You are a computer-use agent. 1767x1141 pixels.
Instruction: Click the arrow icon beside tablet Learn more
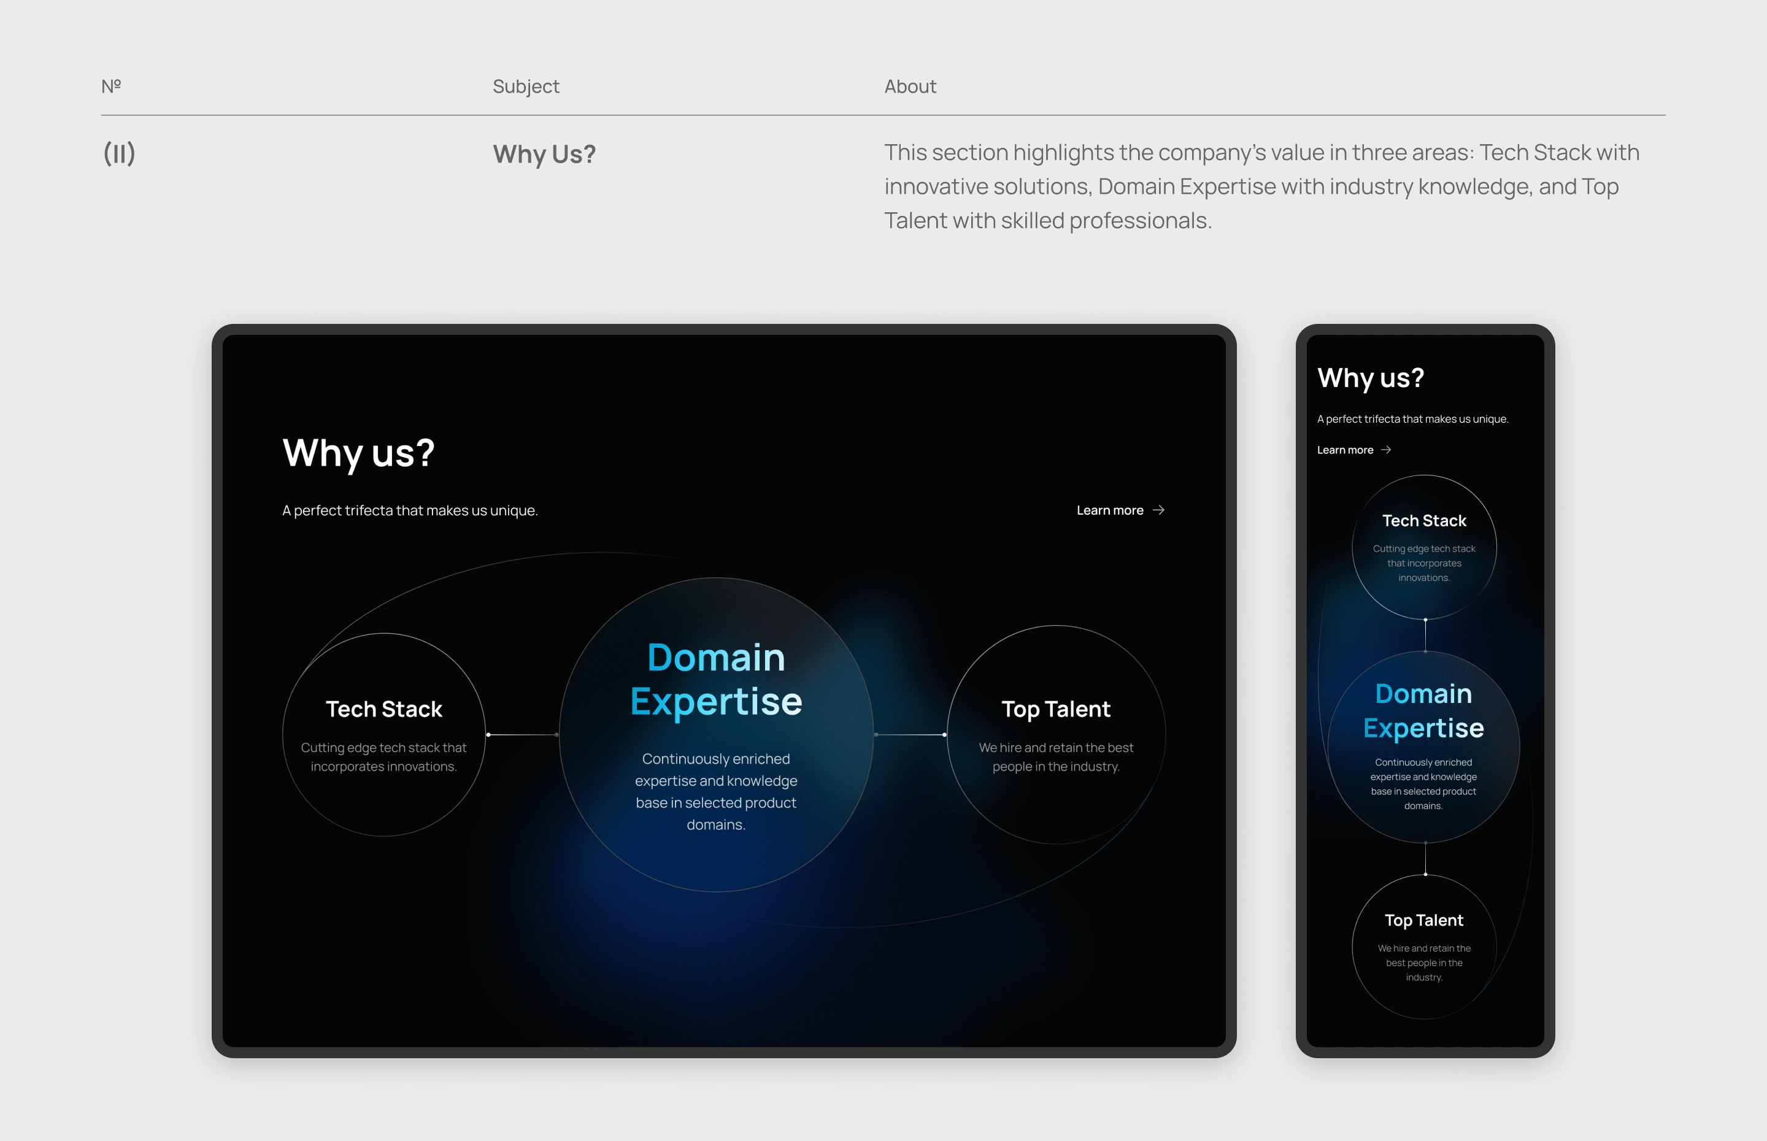coord(1159,510)
